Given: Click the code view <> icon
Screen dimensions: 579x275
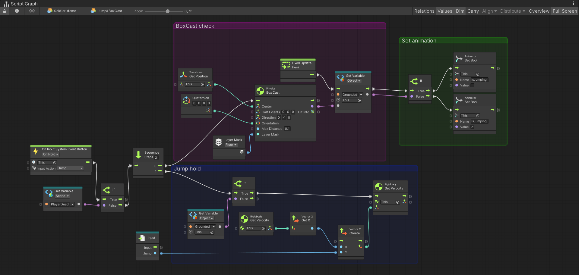Looking at the screenshot, I should click(x=32, y=11).
